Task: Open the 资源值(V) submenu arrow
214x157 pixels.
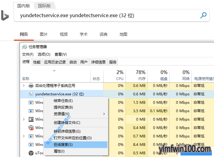Action: pyautogui.click(x=104, y=114)
